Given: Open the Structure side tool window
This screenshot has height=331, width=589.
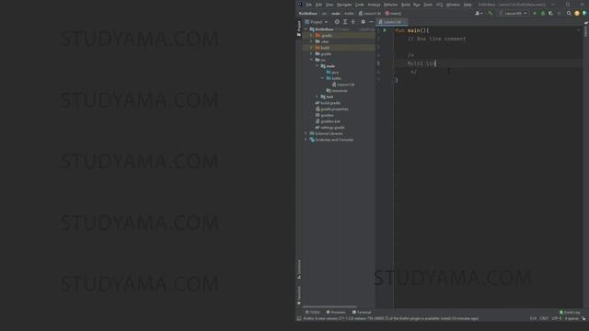Looking at the screenshot, I should [x=299, y=269].
